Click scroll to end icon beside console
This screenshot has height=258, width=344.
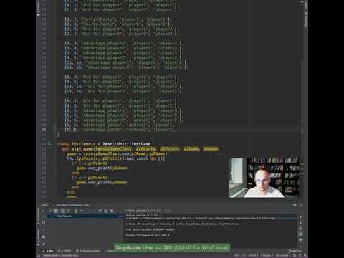point(301,234)
